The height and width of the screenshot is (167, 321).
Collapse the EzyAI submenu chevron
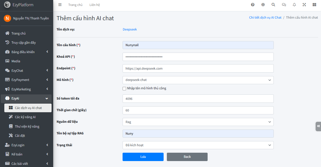pos(47,98)
